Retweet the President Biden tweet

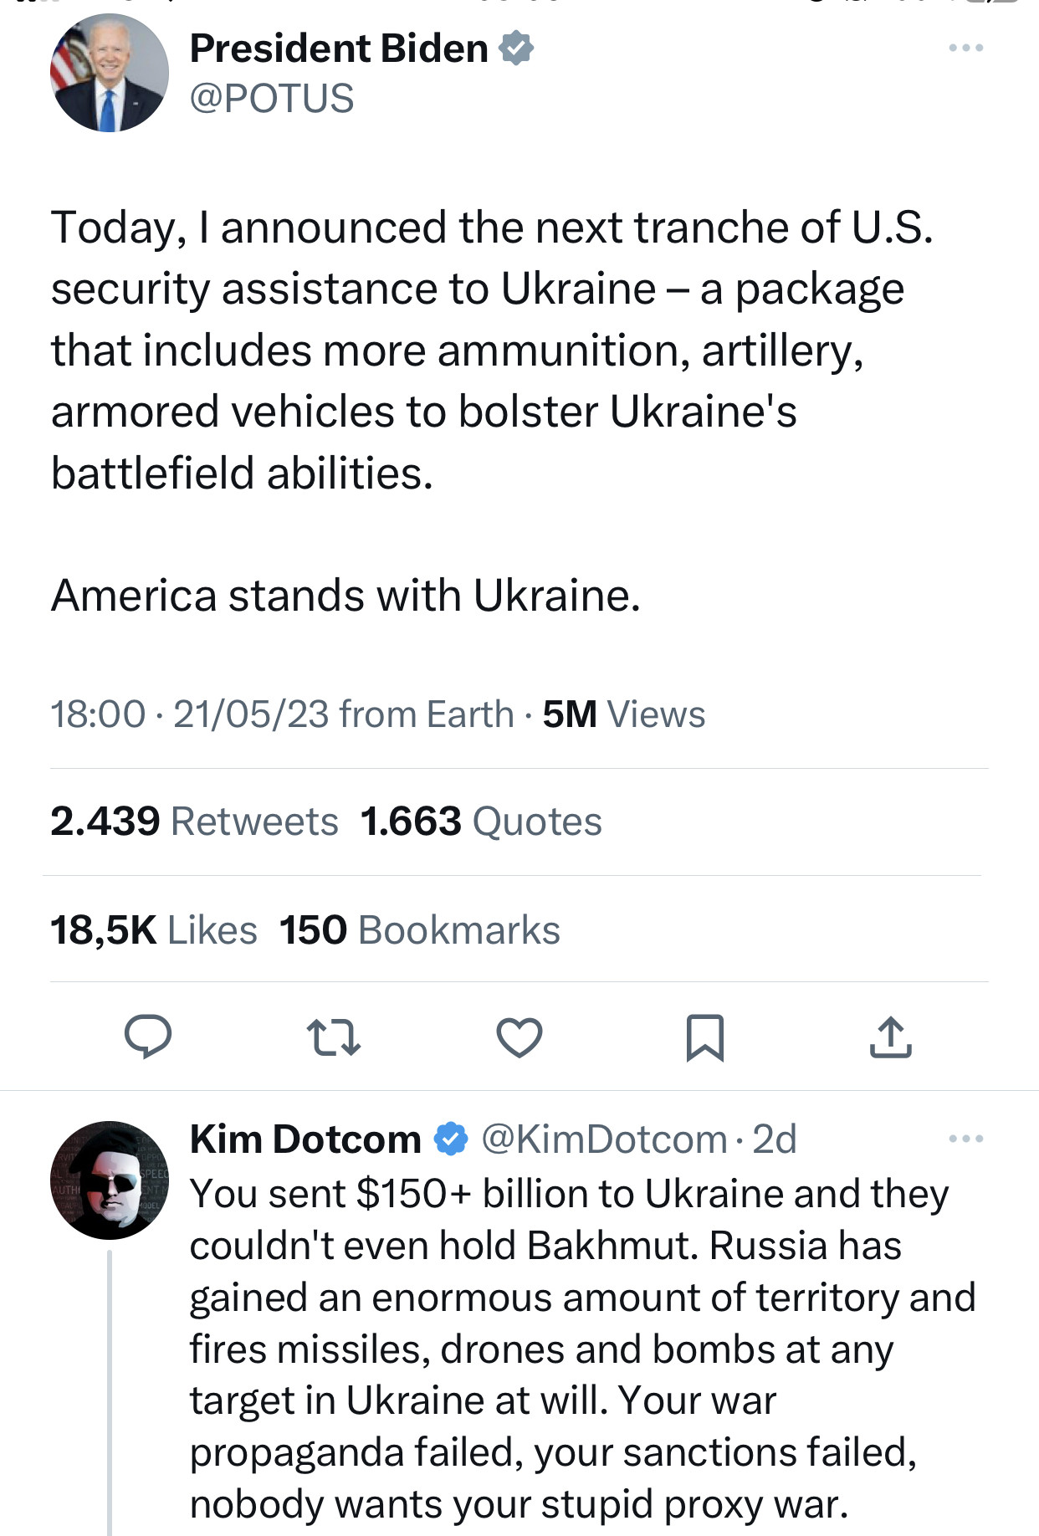pos(334,1037)
